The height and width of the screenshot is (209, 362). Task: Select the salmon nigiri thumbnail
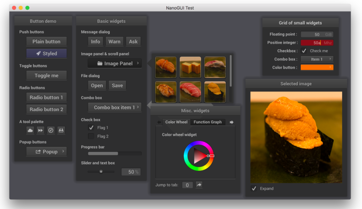(166, 67)
